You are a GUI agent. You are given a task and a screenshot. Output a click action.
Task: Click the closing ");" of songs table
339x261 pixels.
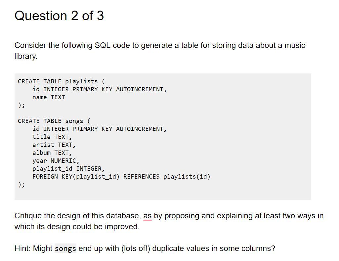[21, 185]
